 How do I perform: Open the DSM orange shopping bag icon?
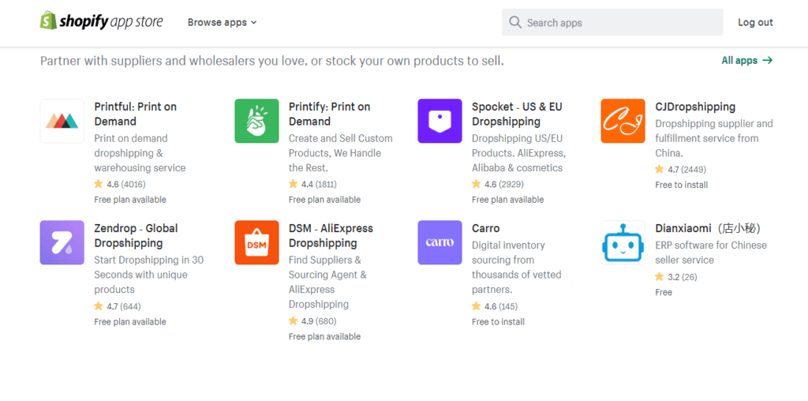pos(256,243)
